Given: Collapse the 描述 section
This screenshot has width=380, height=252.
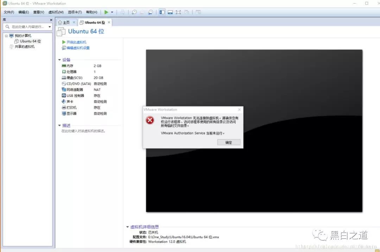Looking at the screenshot, I should coord(59,126).
